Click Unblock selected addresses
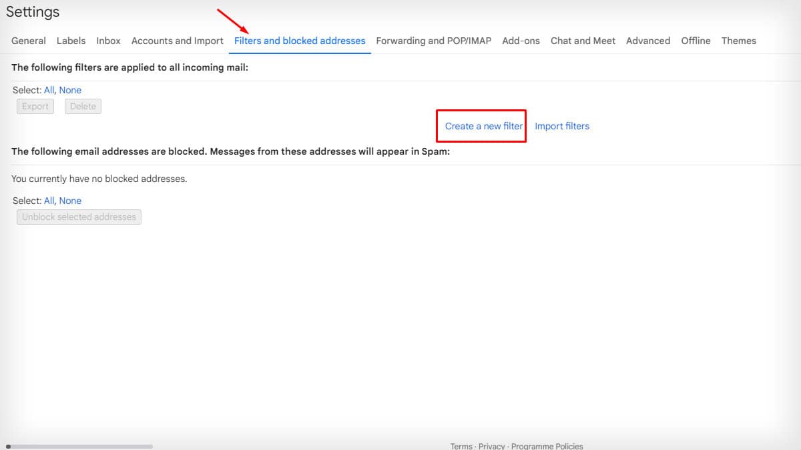 coord(78,217)
